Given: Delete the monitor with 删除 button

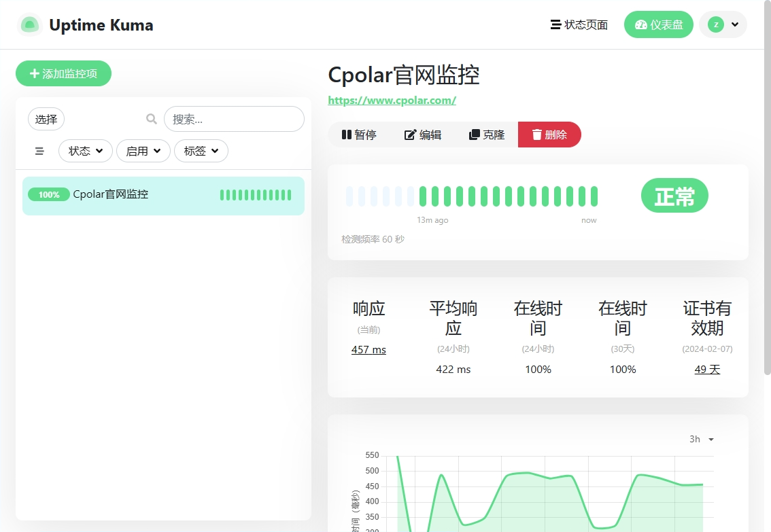Looking at the screenshot, I should pos(550,135).
